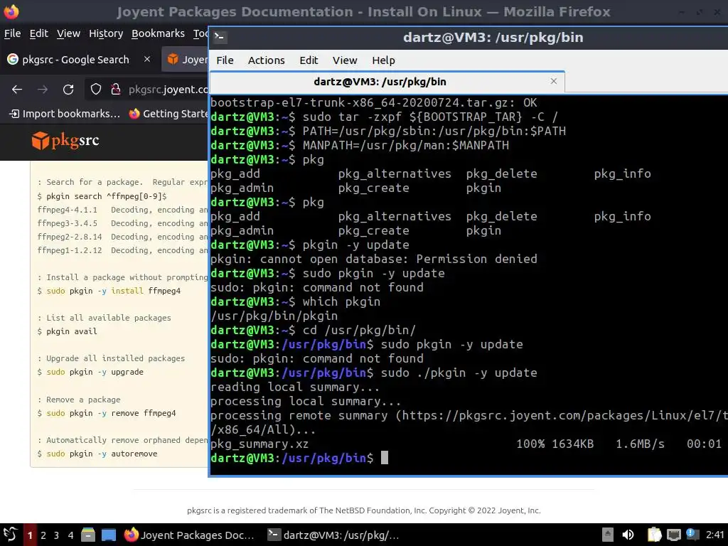Click the clipboard manager tray icon
The image size is (728, 546).
(654, 535)
